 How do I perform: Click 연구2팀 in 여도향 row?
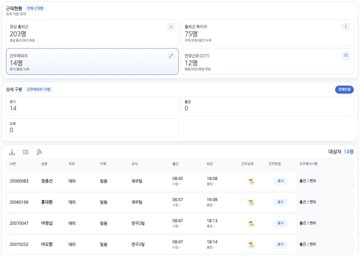pos(138,245)
